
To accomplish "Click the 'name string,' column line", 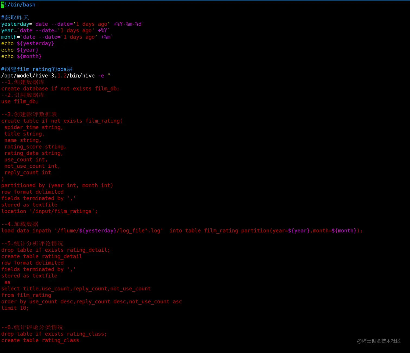I will click(x=23, y=140).
